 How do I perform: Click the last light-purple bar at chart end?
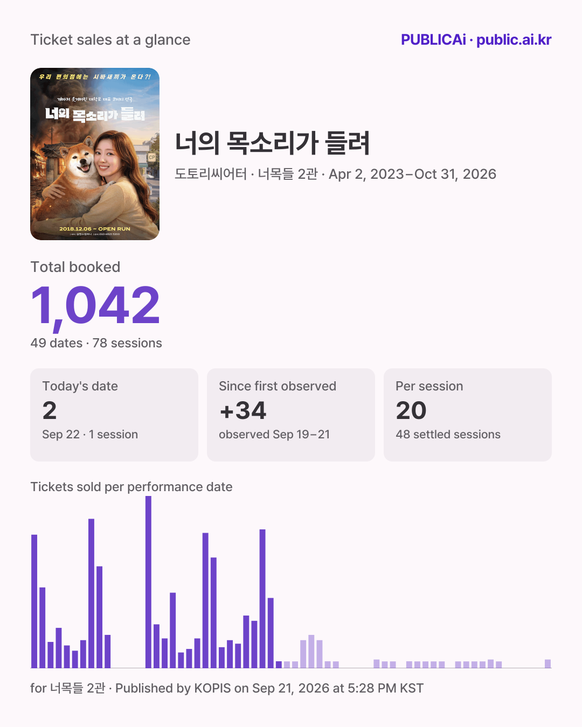point(548,663)
